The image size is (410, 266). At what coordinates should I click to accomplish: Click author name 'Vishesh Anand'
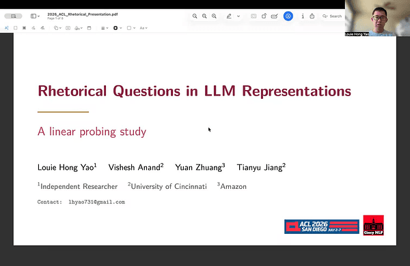[135, 167]
